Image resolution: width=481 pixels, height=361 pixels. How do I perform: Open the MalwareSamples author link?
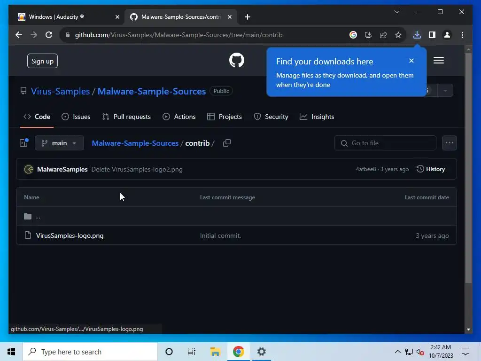pyautogui.click(x=62, y=169)
